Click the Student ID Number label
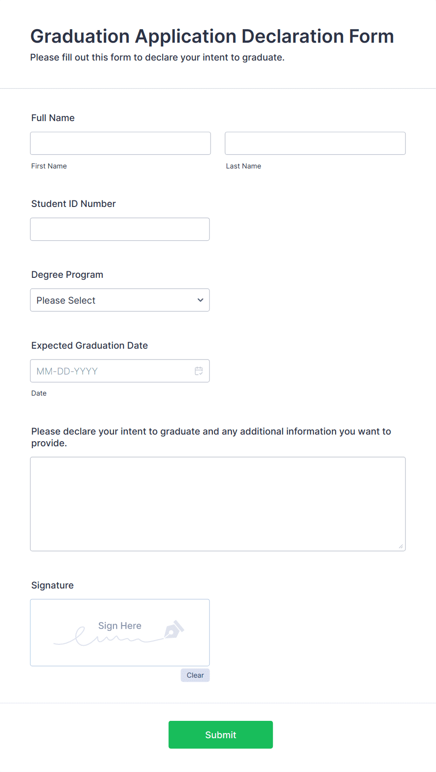Viewport: 436px width, 772px height. [74, 204]
